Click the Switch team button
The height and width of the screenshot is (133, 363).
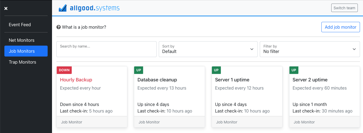pos(344,8)
